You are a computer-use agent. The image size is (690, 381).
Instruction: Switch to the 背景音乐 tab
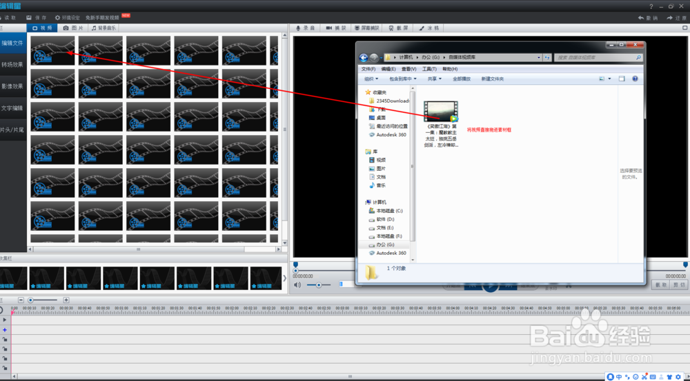coord(104,28)
